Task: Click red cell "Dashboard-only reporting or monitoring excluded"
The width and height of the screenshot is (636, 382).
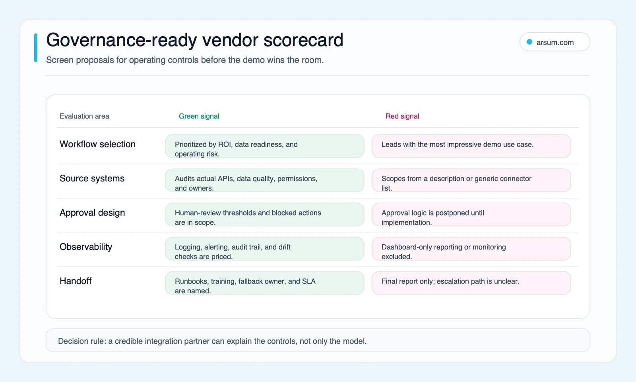Action: (x=471, y=249)
